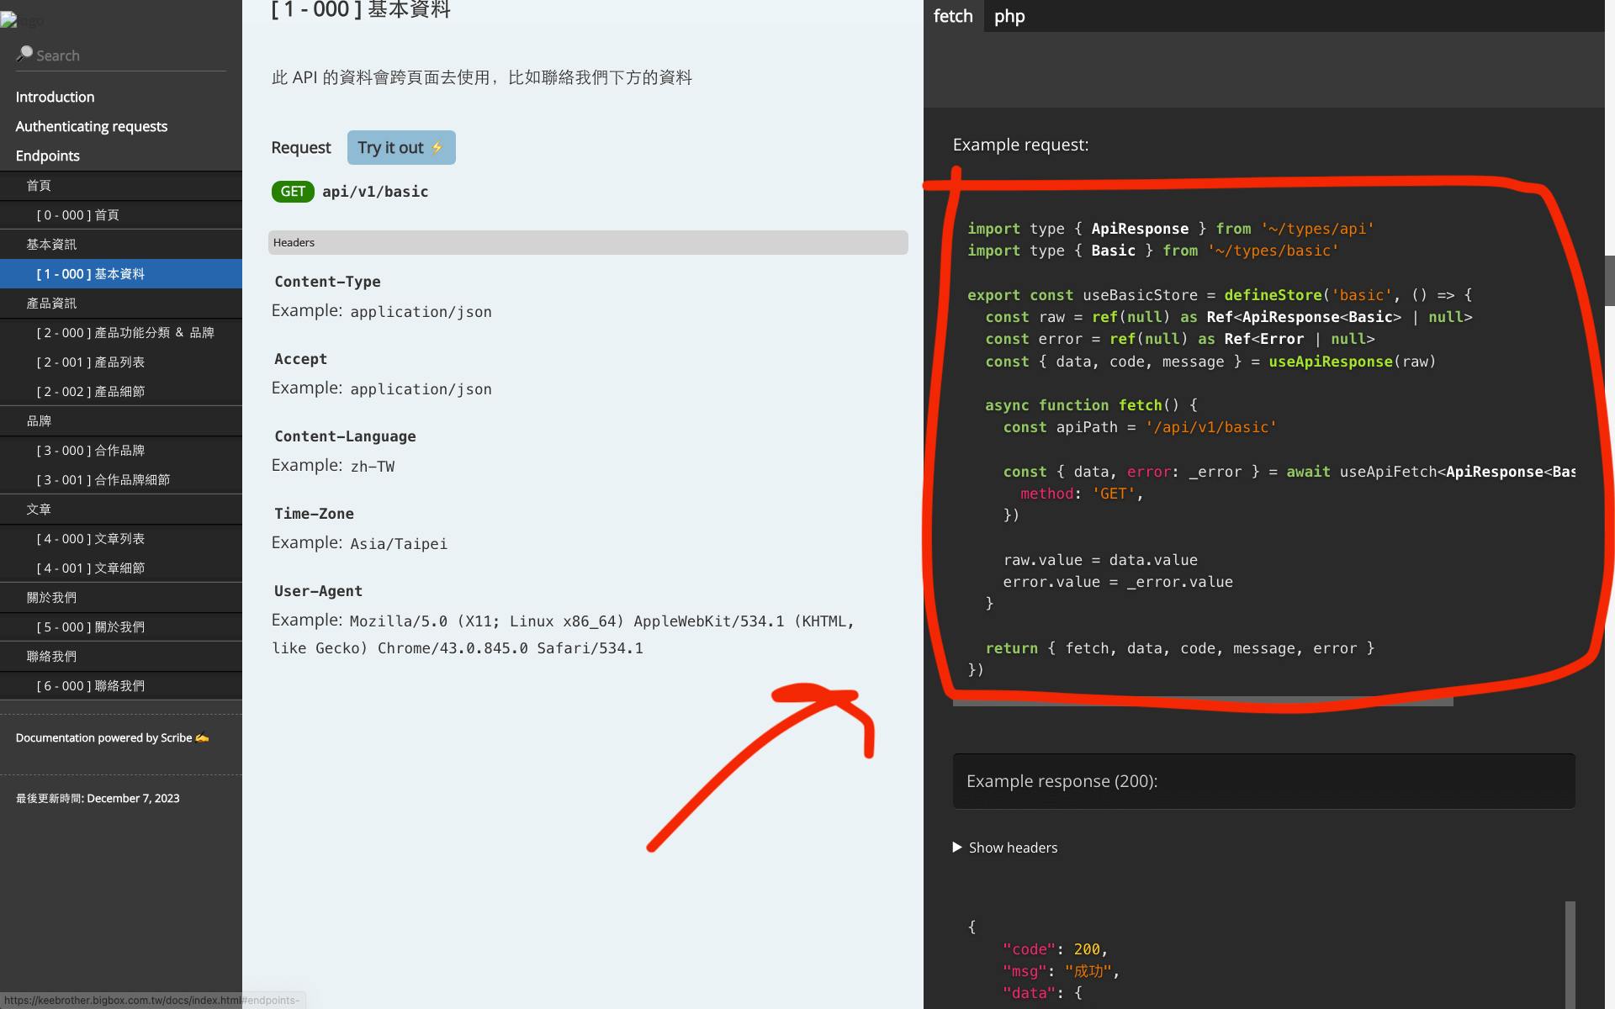The width and height of the screenshot is (1615, 1009).
Task: Select [ 2 - 001 ] 產品列表 endpoint
Action: click(x=90, y=362)
